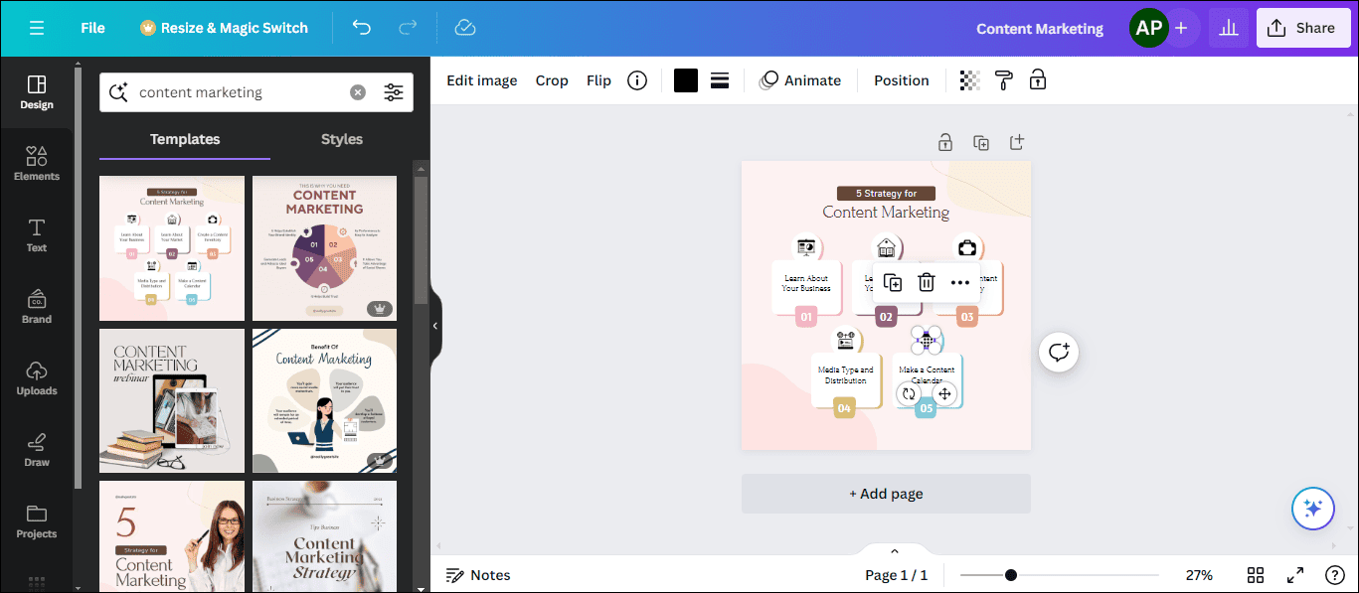
Task: Collapse the side panel with the arrow handle
Action: click(434, 326)
